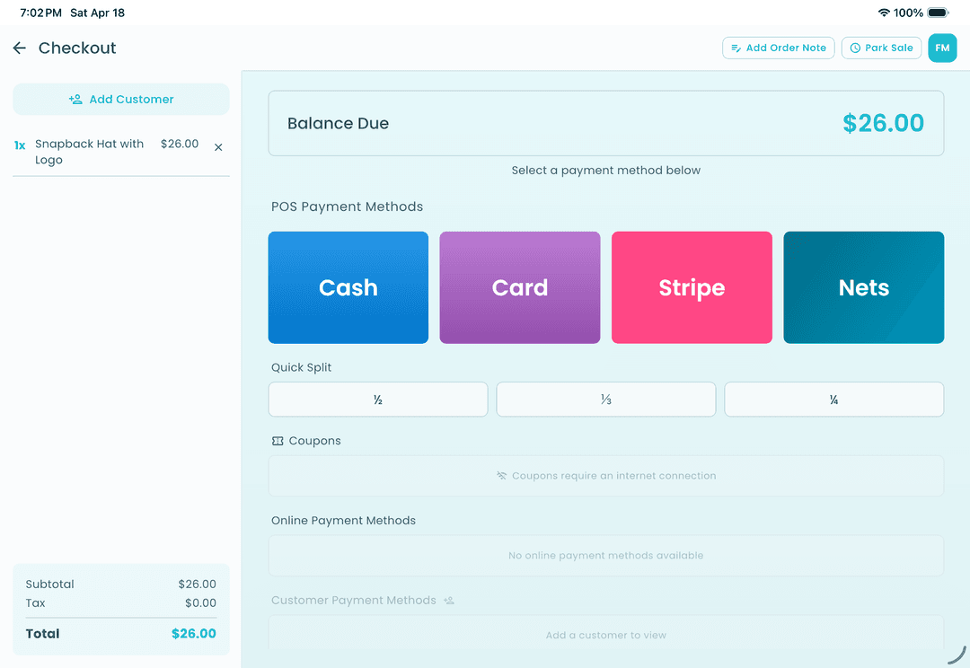Click the 7:02 PM clock in status bar
Image resolution: width=970 pixels, height=668 pixels.
point(40,13)
